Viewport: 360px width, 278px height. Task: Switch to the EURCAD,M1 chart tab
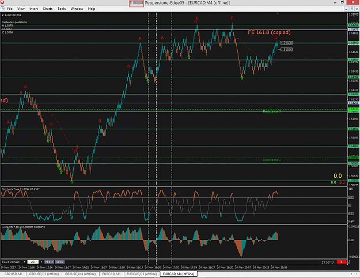(111, 274)
